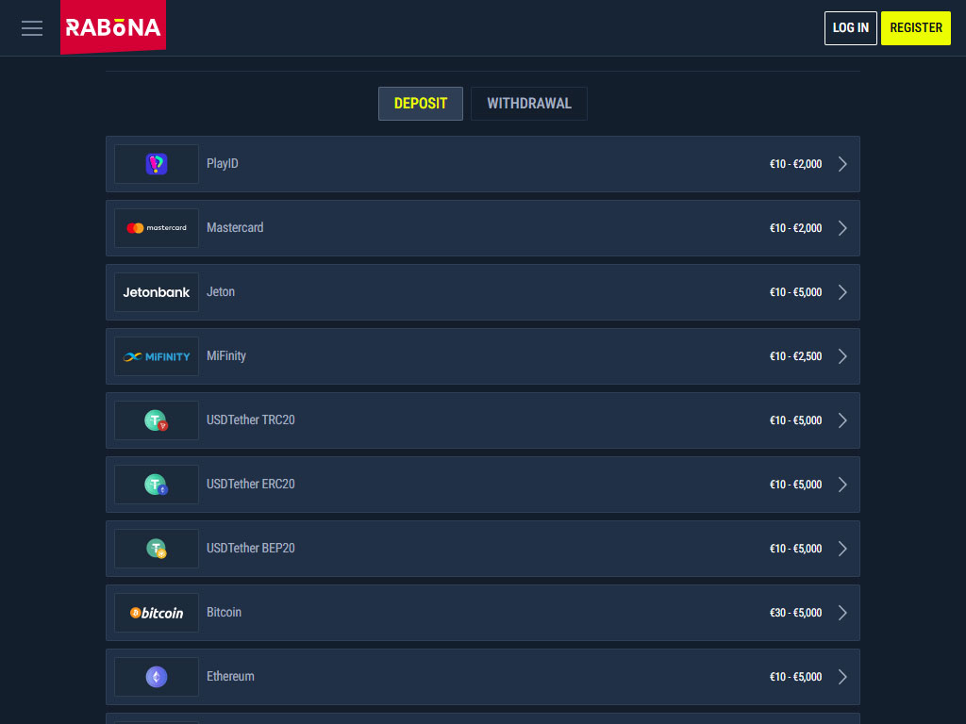Open the Bitcoin row chevron
Viewport: 966px width, 724px height.
(x=842, y=613)
